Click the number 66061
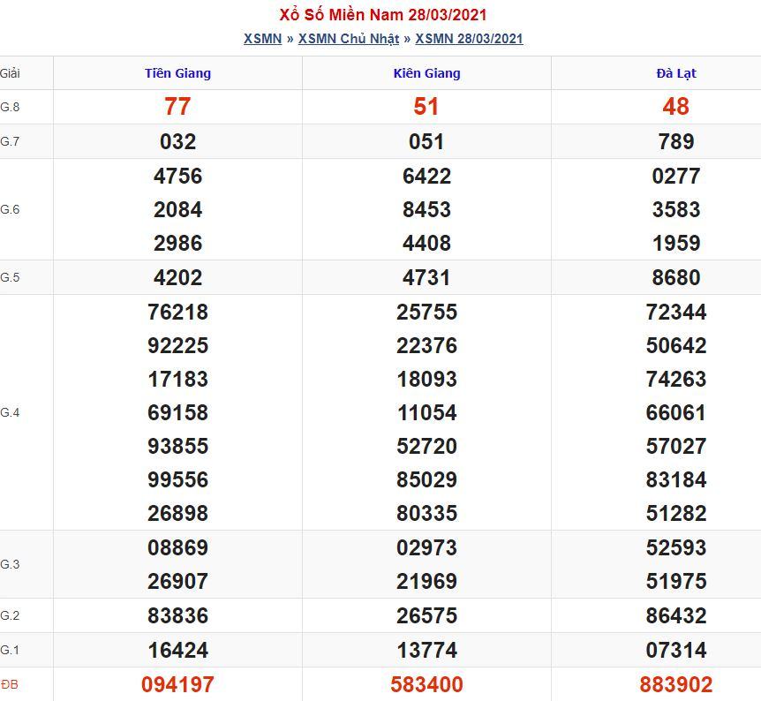This screenshot has width=761, height=701. pyautogui.click(x=676, y=412)
